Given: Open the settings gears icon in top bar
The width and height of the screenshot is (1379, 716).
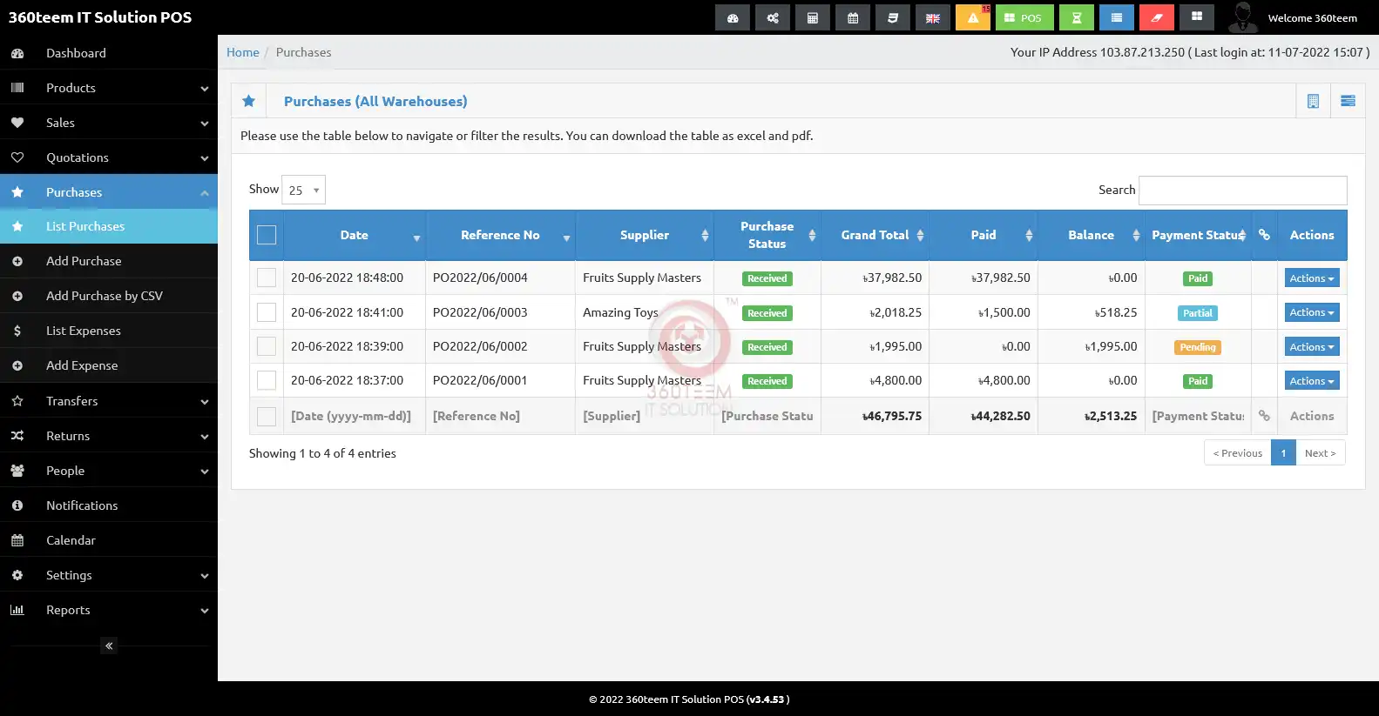Looking at the screenshot, I should coord(773,17).
